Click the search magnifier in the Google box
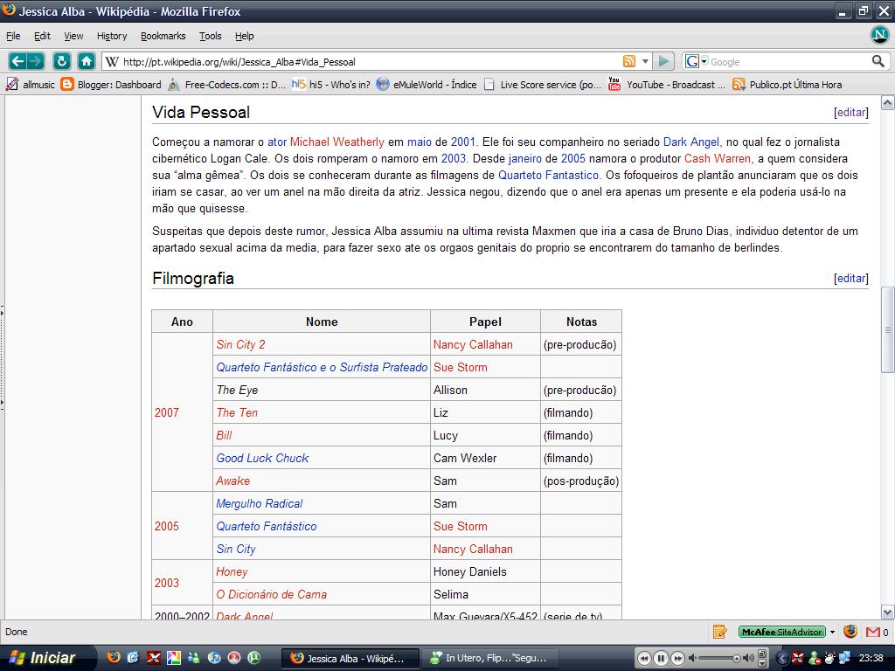 tap(878, 61)
